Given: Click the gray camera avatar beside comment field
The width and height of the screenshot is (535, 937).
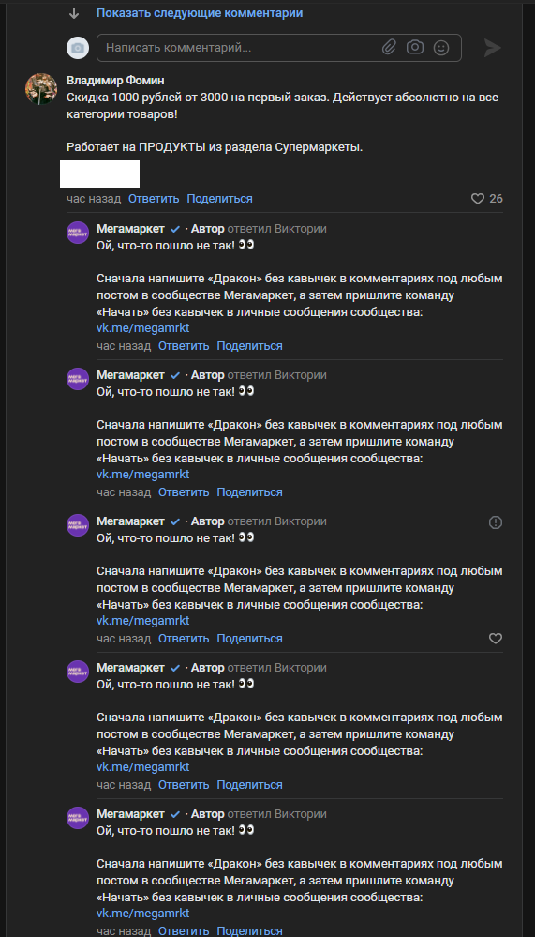Looking at the screenshot, I should point(78,48).
